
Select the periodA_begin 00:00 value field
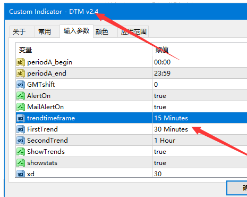[200, 62]
